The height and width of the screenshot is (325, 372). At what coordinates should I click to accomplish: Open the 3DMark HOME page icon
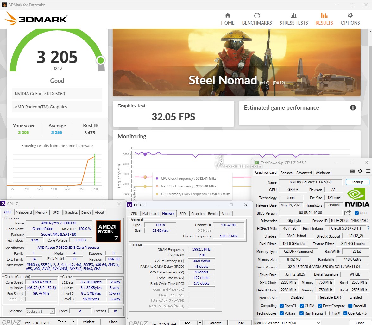click(228, 15)
